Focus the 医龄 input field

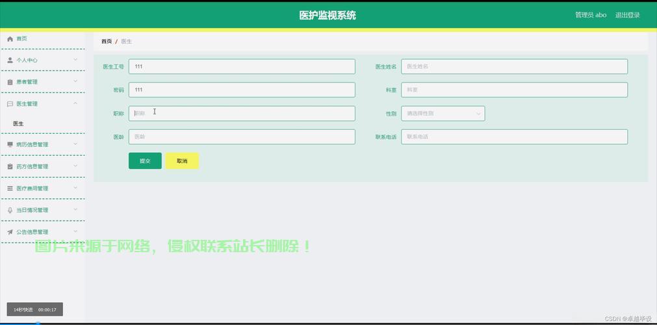[x=242, y=136]
